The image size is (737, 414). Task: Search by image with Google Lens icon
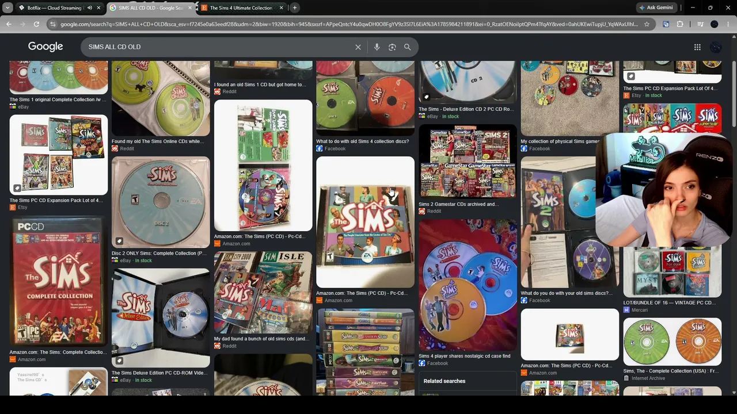pos(392,47)
